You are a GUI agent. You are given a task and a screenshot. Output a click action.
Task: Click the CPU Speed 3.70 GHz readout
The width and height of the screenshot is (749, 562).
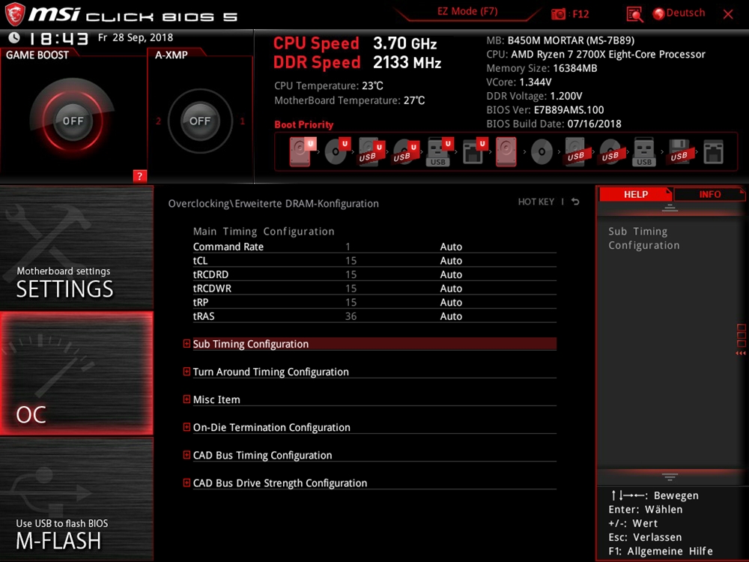point(355,43)
